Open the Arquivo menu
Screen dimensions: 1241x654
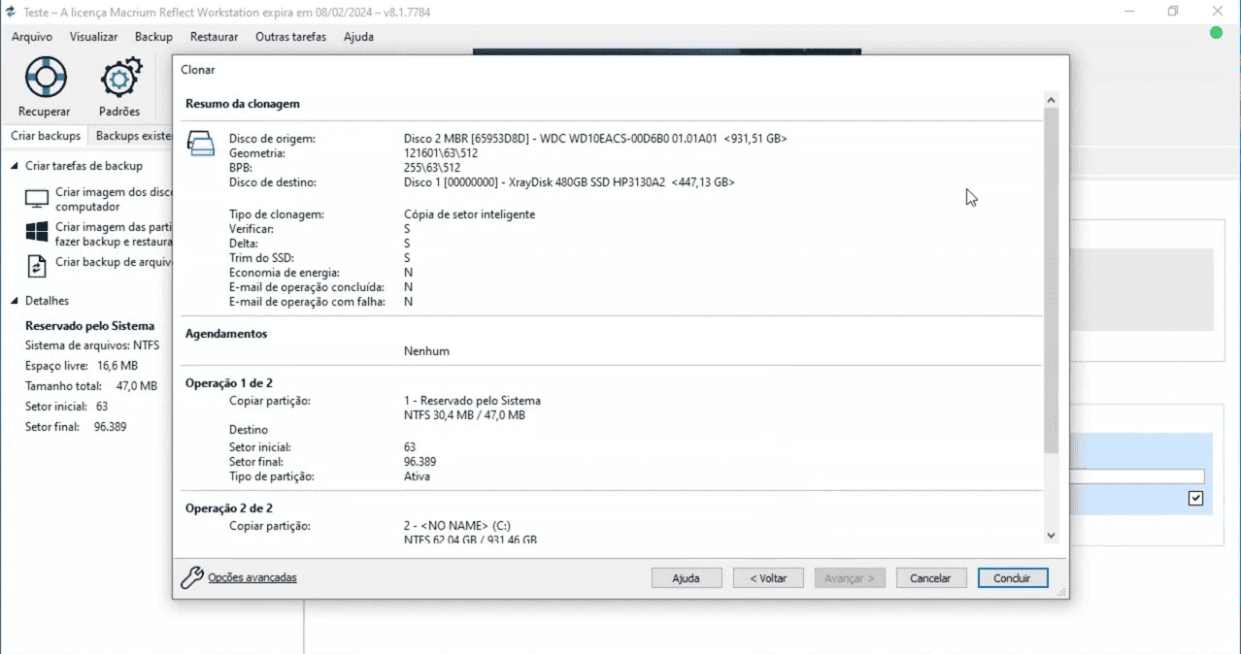coord(32,37)
